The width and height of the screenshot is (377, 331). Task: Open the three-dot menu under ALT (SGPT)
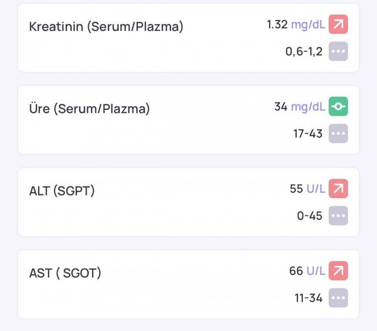pyautogui.click(x=338, y=216)
